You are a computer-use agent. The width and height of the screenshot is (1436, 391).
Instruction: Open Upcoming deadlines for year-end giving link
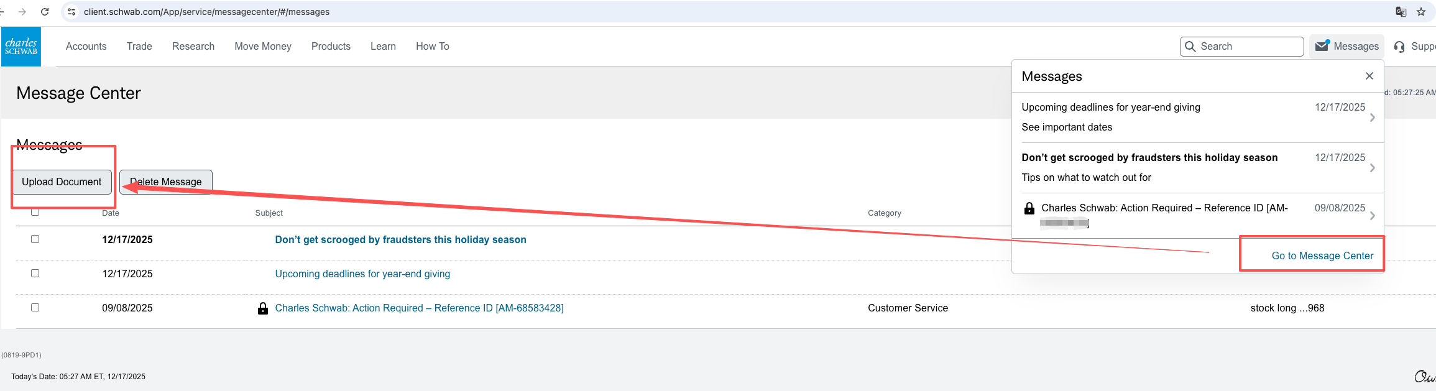[x=362, y=274]
